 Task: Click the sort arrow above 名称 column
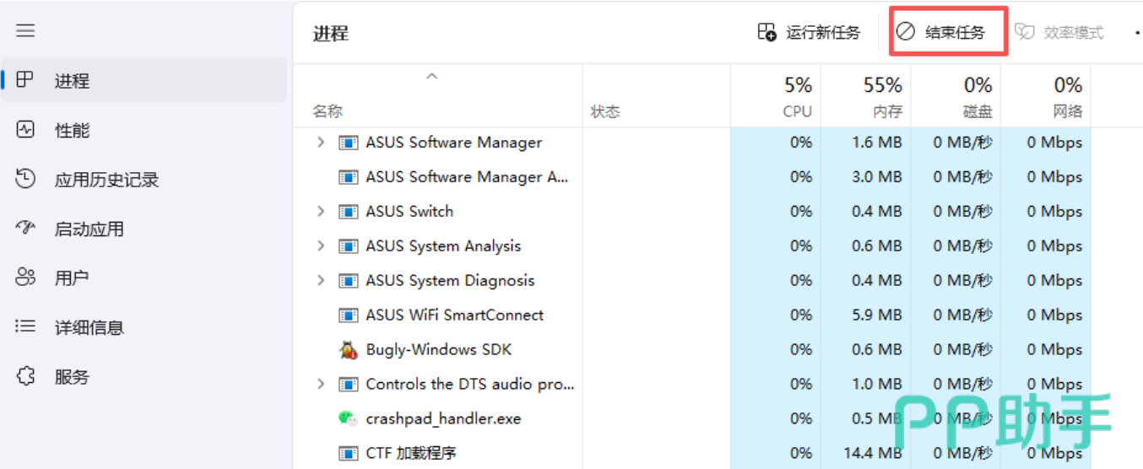tap(432, 76)
